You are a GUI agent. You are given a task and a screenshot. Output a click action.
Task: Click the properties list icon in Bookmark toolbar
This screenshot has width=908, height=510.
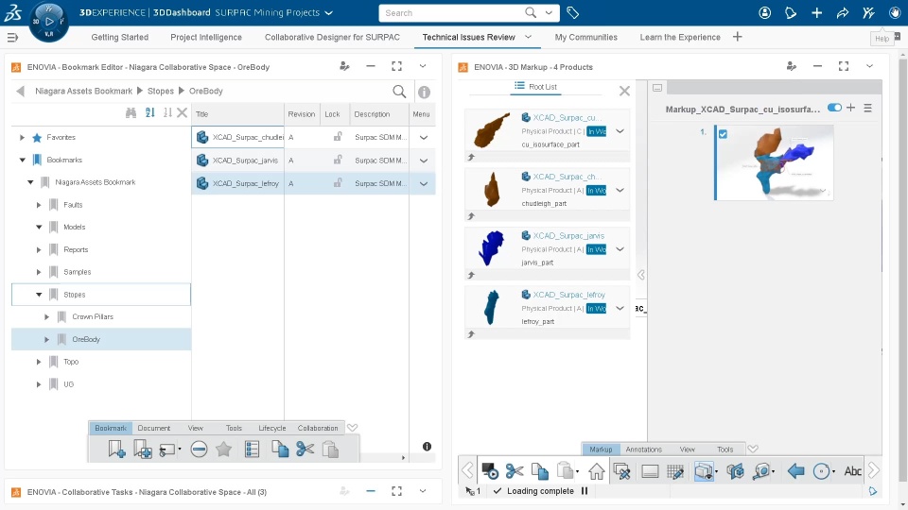[252, 450]
